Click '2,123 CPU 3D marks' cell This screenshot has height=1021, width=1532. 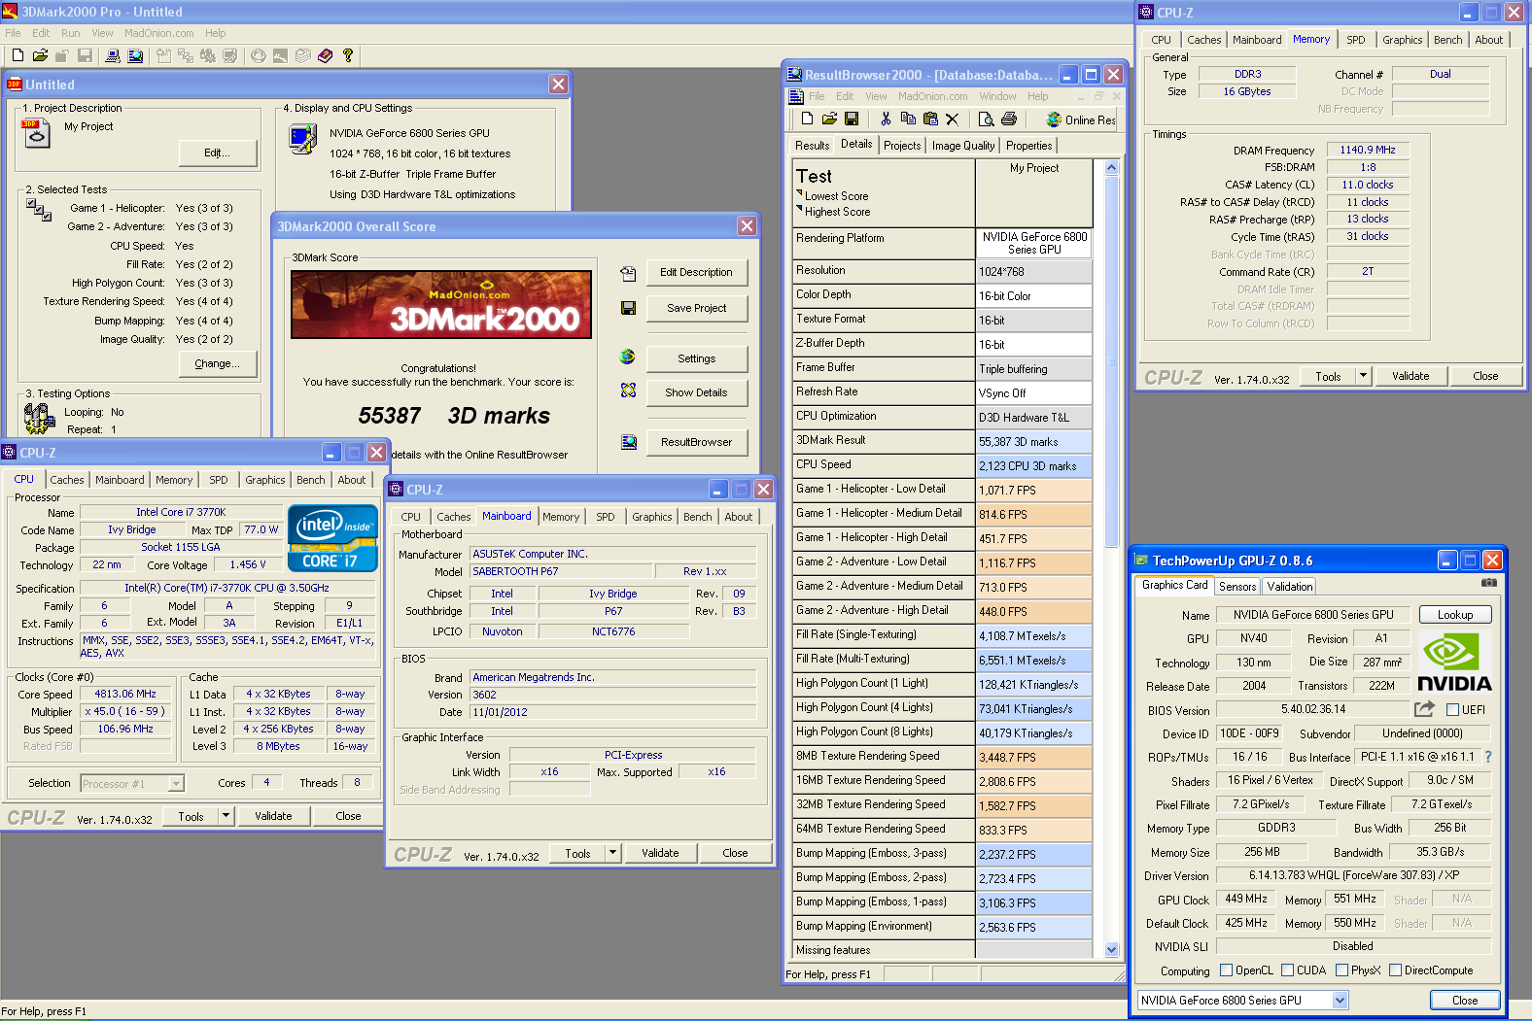[x=1034, y=466]
